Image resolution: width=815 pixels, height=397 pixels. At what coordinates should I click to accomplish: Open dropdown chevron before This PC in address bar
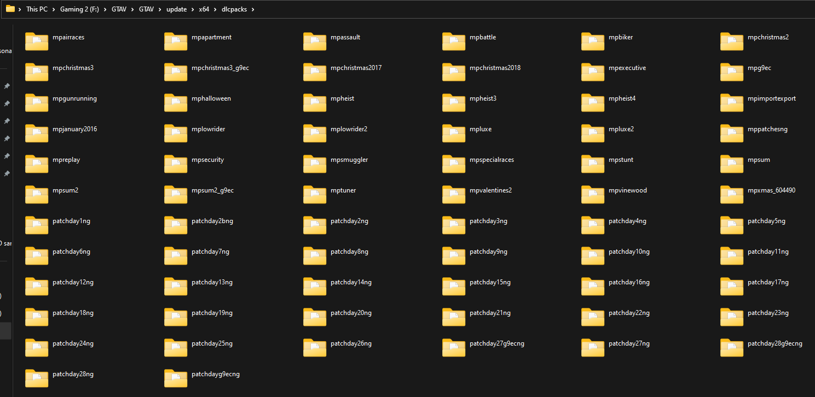(20, 9)
